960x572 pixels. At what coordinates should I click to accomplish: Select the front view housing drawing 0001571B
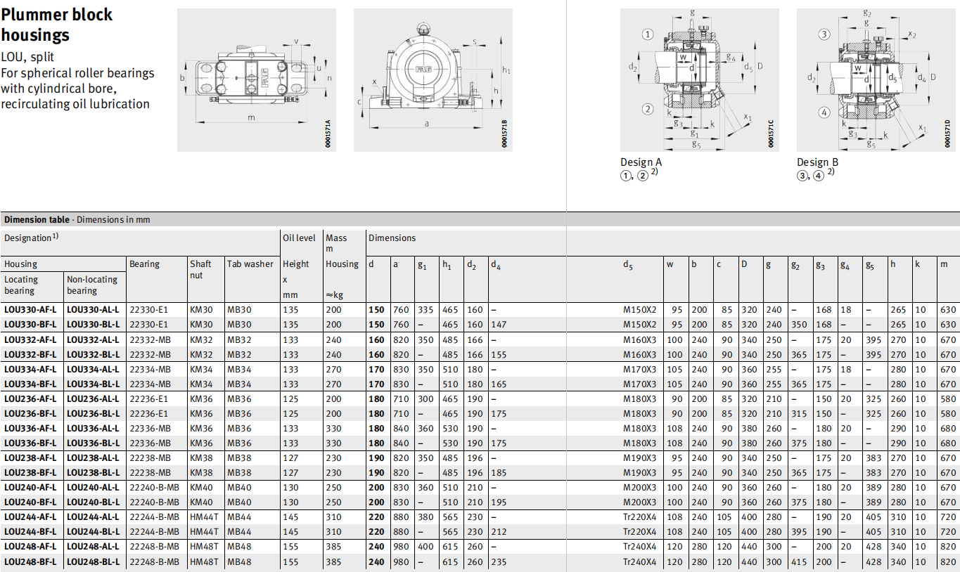click(x=432, y=79)
